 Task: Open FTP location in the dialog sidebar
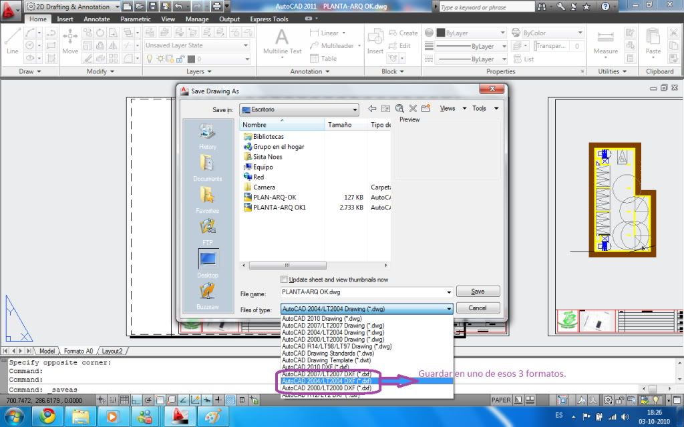click(x=207, y=232)
